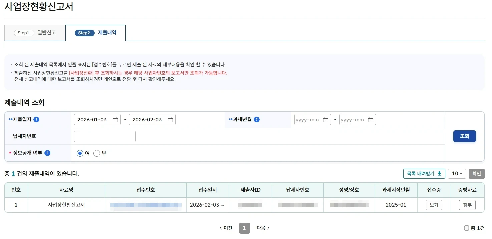Screen dimensions: 492x239
Task: Open calendar picker for submission start date
Action: click(x=115, y=120)
